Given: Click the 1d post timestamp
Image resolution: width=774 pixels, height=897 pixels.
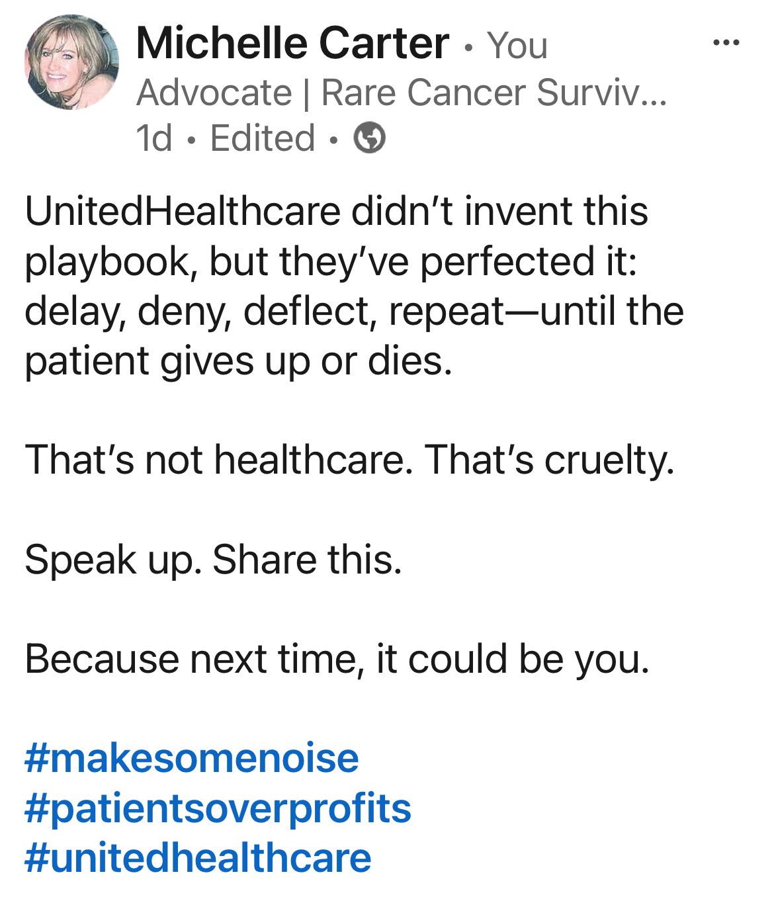Looking at the screenshot, I should (153, 139).
